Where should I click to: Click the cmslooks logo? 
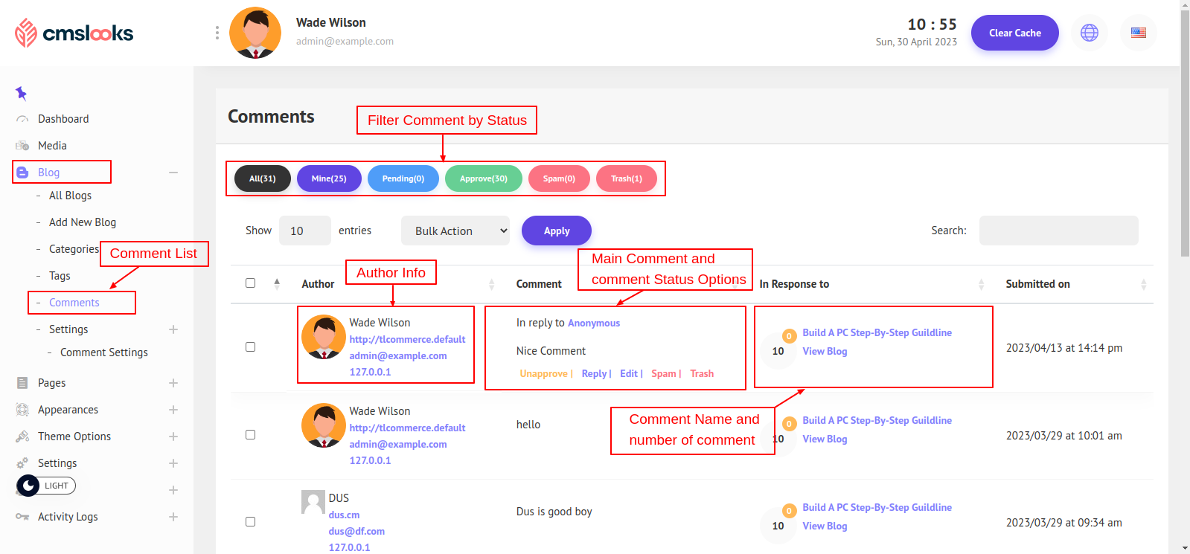[x=74, y=33]
